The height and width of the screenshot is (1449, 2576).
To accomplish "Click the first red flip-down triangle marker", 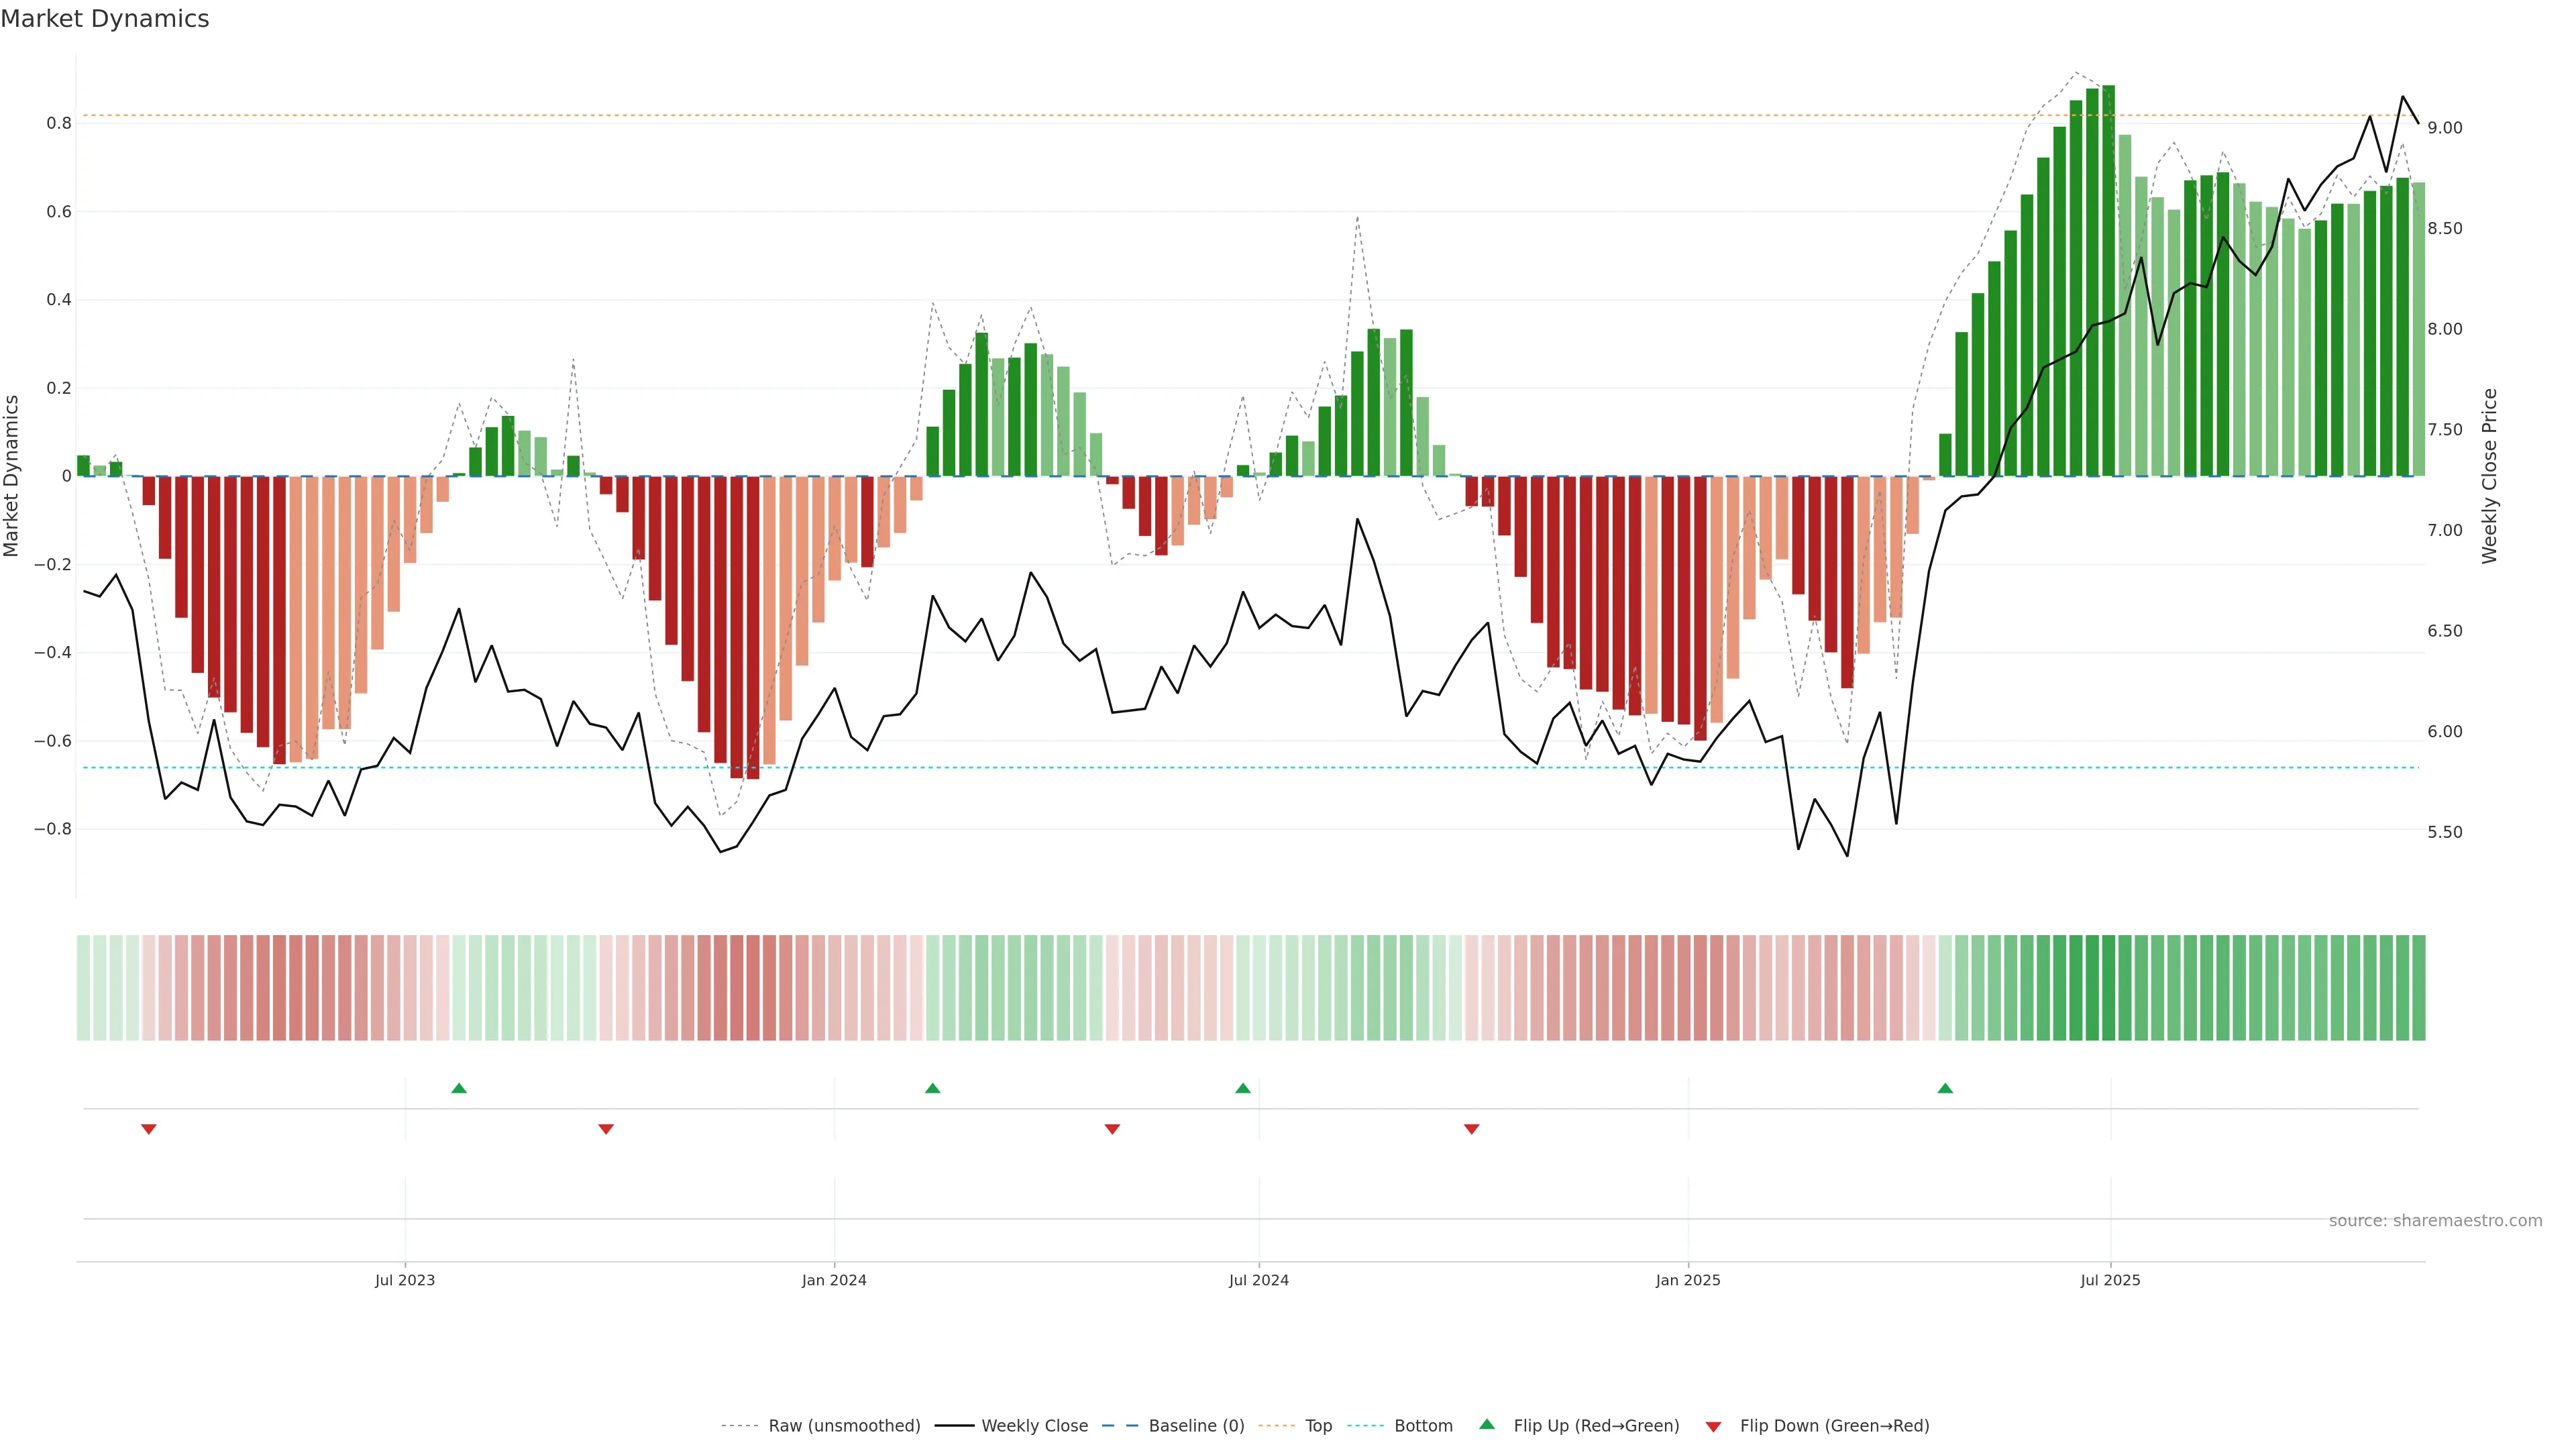I will point(149,1129).
